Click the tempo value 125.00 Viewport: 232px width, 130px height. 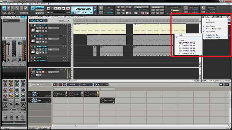tap(84, 13)
